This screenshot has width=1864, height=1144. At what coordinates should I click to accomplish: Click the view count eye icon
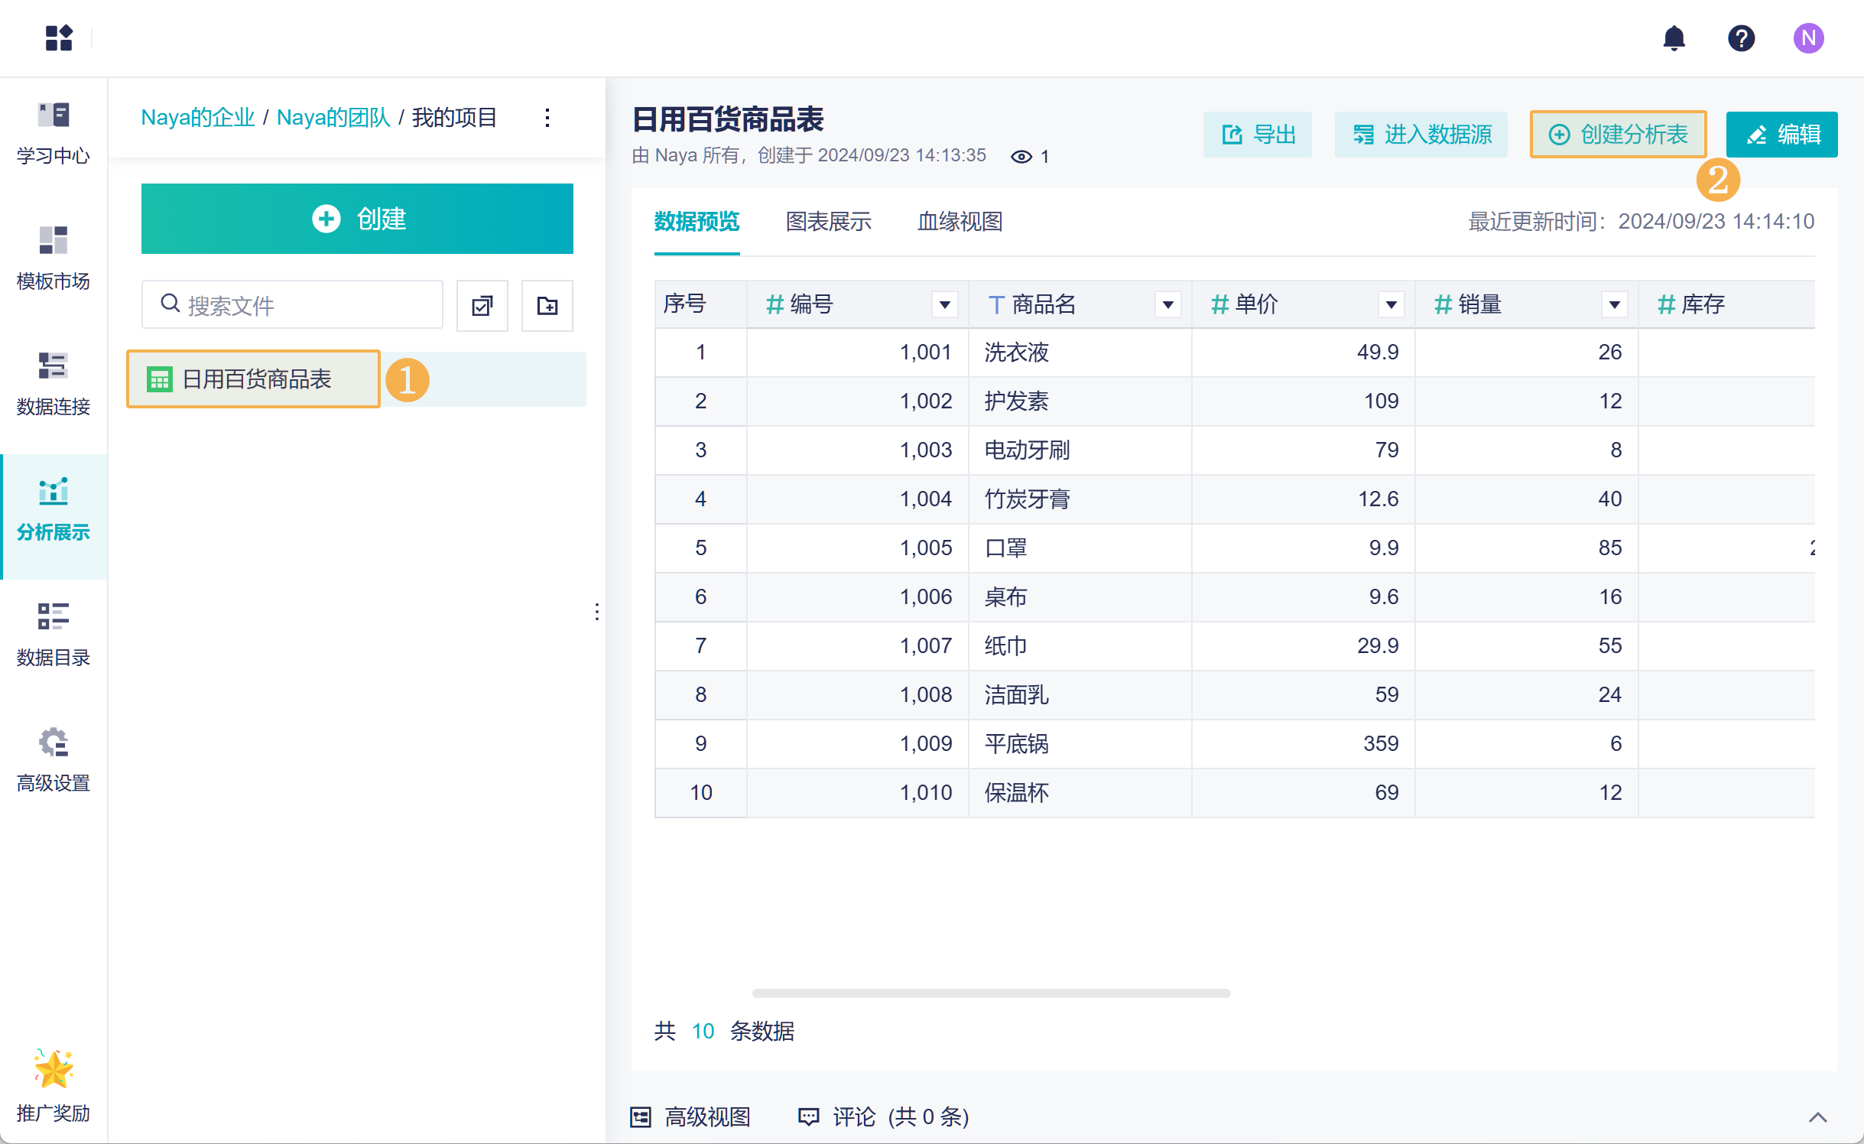(1021, 157)
